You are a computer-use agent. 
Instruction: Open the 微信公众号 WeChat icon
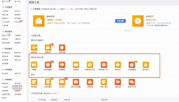tap(132, 82)
